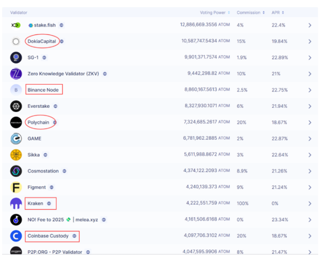Screen dimensions: 322x257
Task: Click the DokiaCapital validator logo
Action: point(16,42)
